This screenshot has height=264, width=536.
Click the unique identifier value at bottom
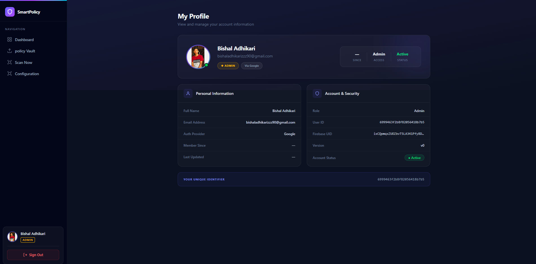click(401, 179)
